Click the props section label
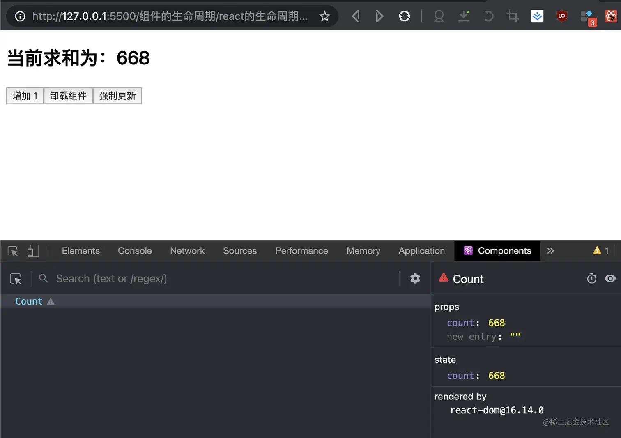 (447, 307)
